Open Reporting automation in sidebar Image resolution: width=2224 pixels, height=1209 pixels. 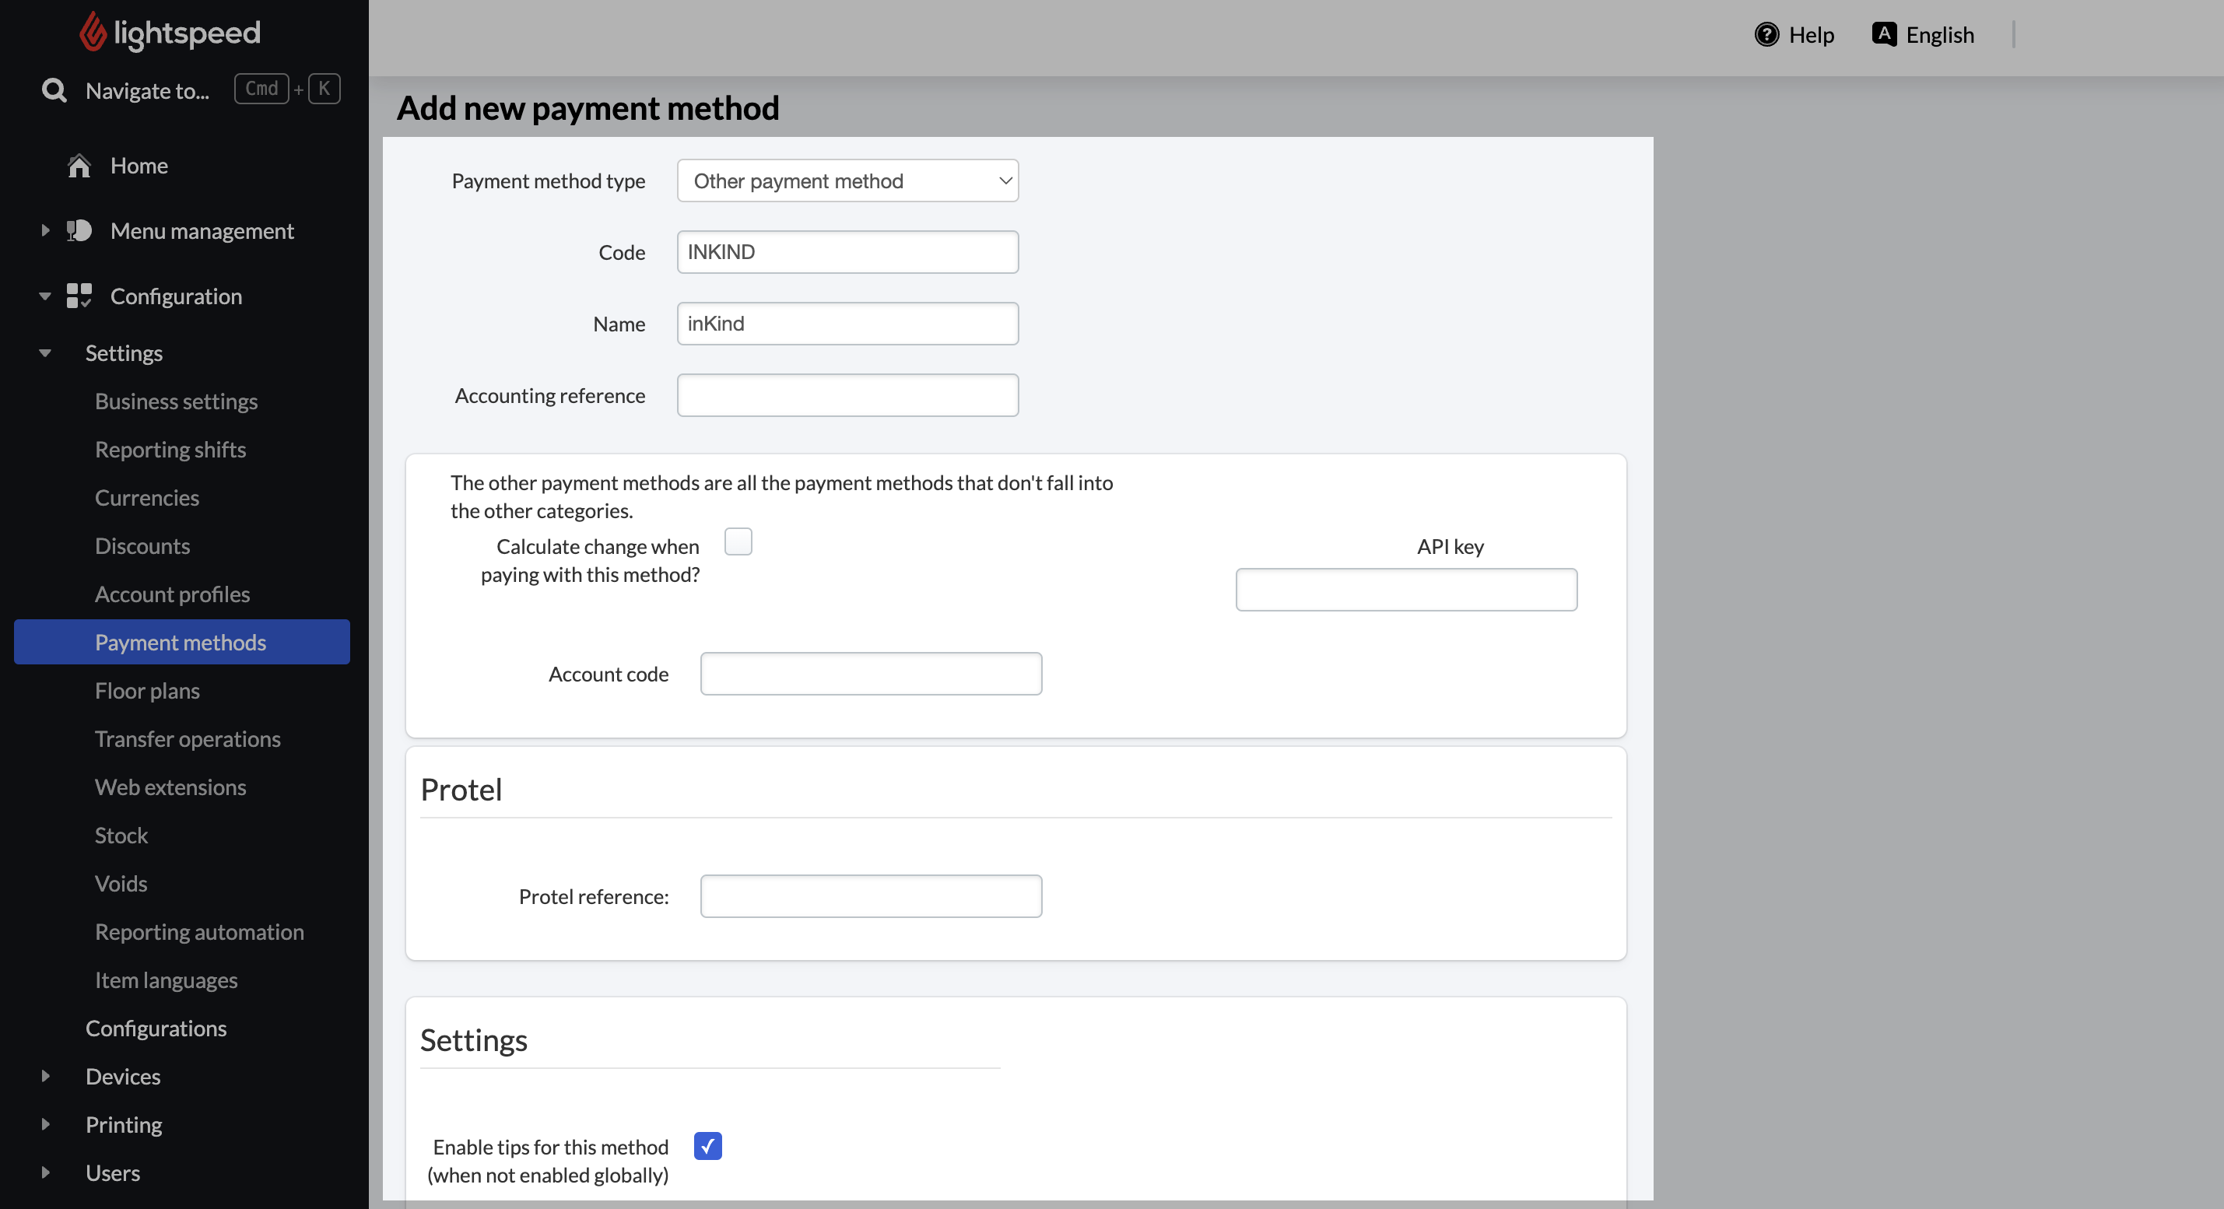click(x=199, y=932)
